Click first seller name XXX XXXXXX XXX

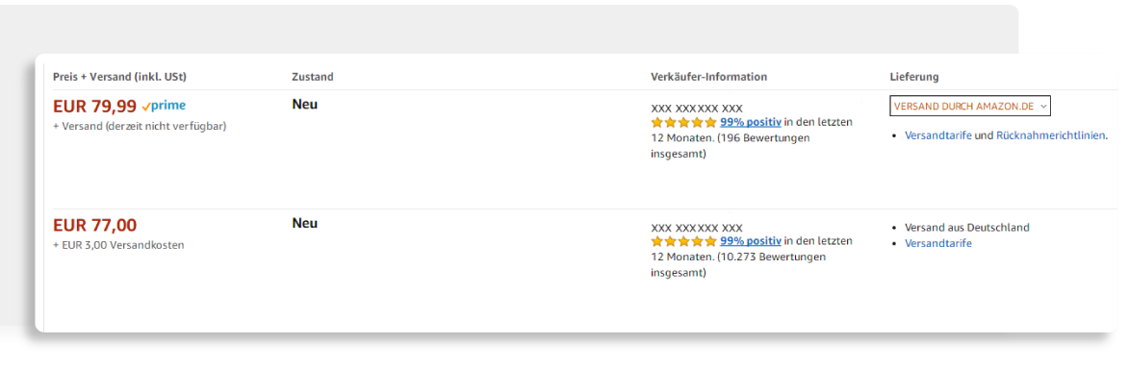697,109
